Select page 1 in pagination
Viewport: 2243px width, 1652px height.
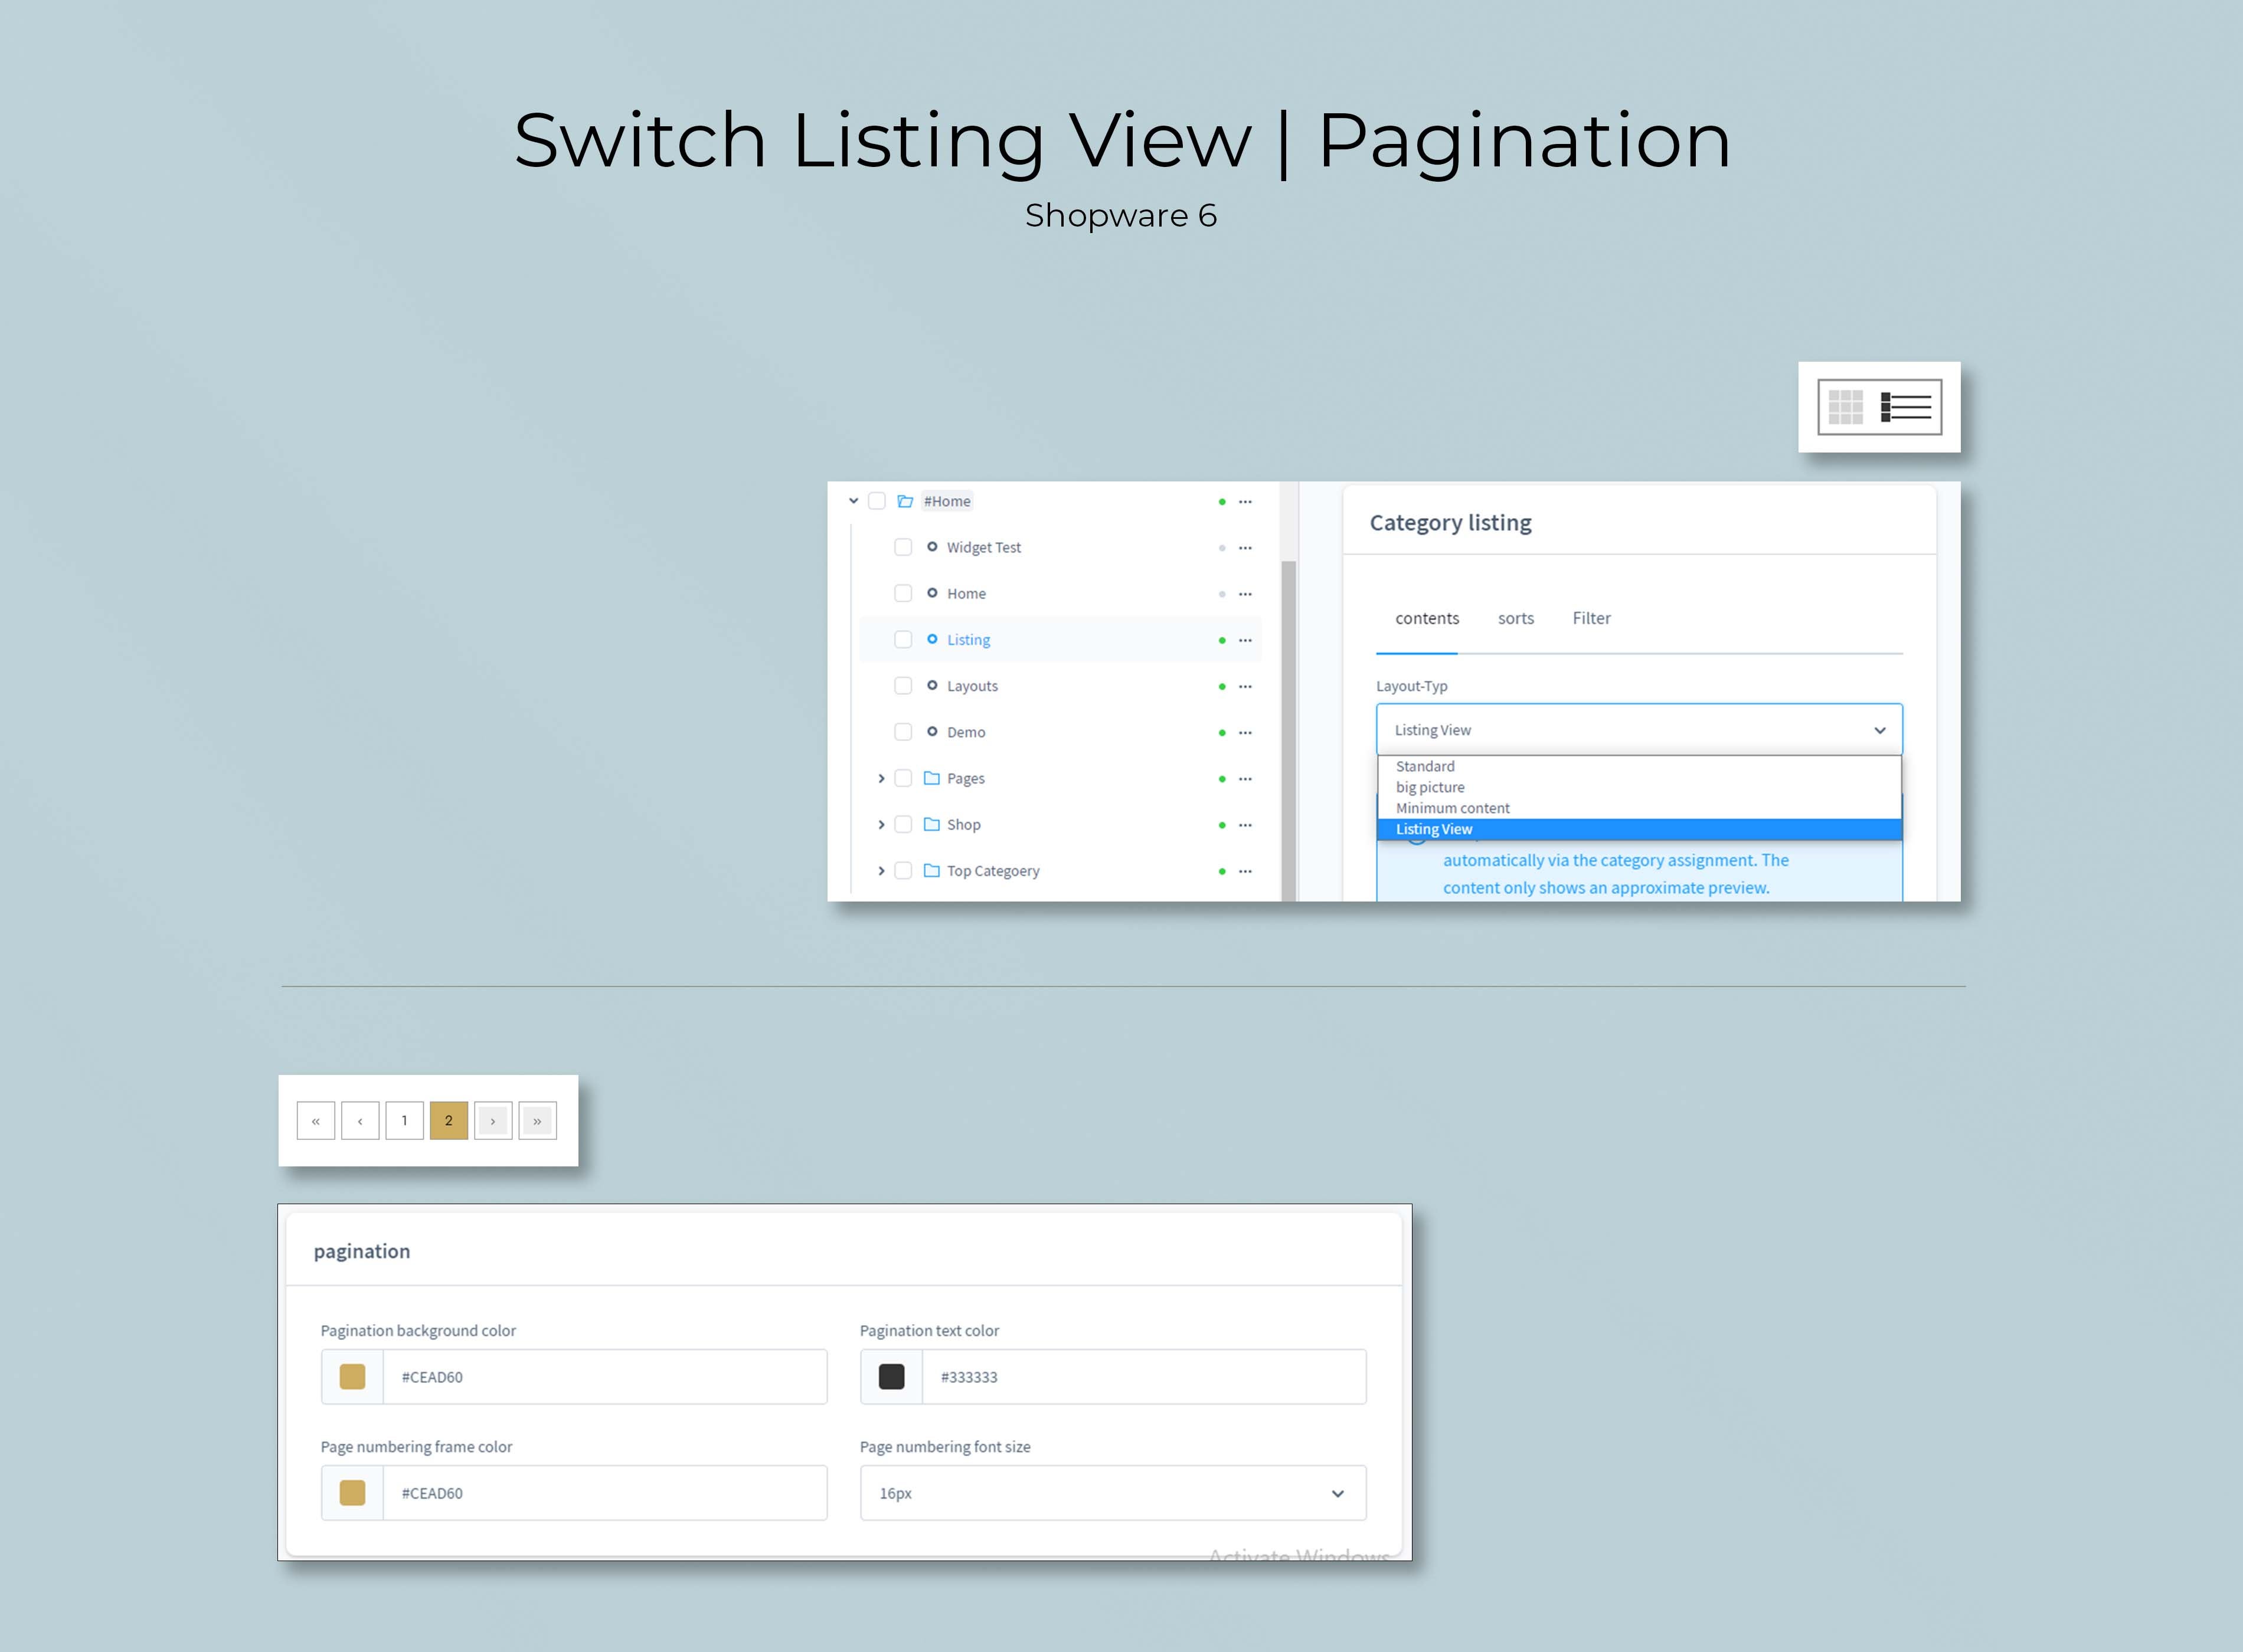(404, 1121)
